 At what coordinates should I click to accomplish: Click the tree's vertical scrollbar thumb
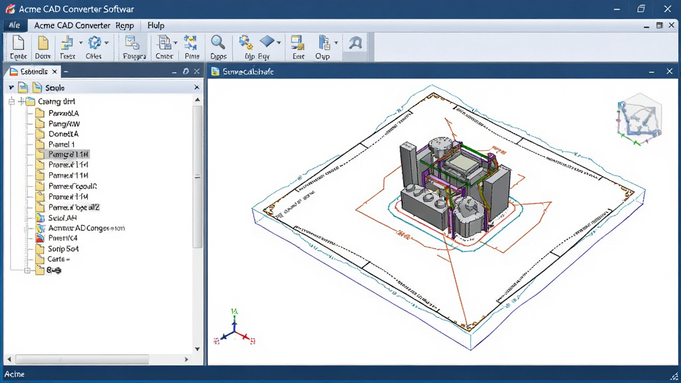198,177
